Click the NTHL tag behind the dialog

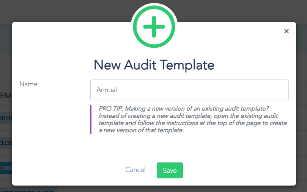(6, 118)
